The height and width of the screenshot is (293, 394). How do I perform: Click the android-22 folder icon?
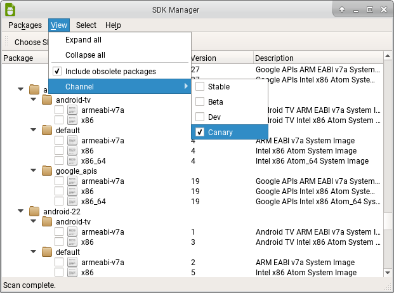point(34,211)
